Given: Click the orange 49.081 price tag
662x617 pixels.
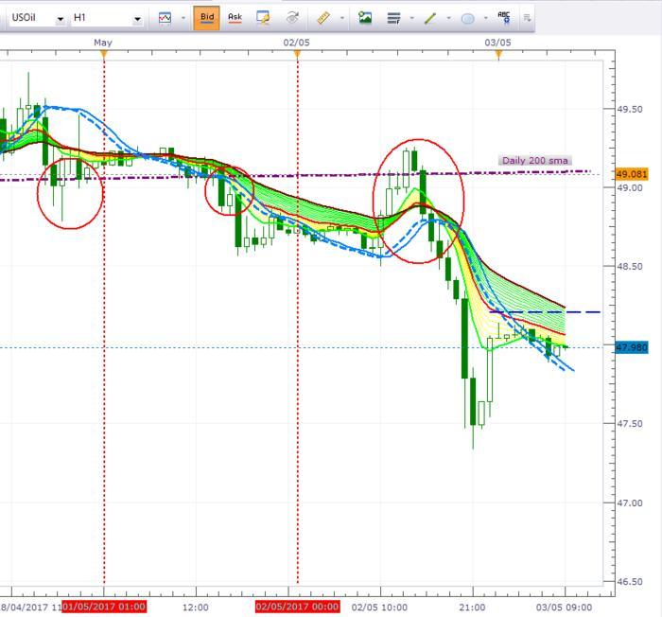Looking at the screenshot, I should coord(632,174).
